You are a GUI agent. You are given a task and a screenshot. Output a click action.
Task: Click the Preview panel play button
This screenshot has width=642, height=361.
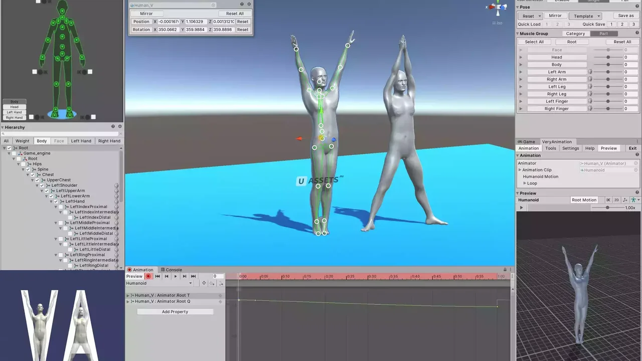[x=521, y=208]
